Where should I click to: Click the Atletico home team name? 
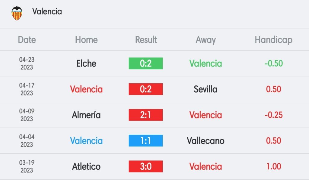coord(86,166)
